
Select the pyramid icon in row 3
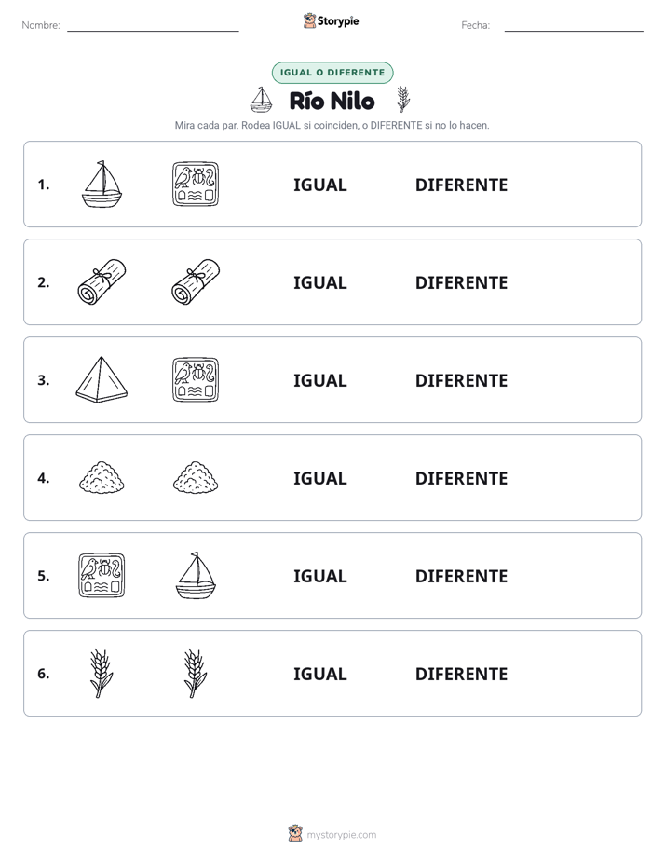pos(102,379)
